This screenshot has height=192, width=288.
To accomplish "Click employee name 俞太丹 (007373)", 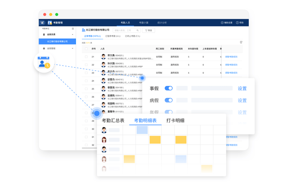I will point(115,71).
